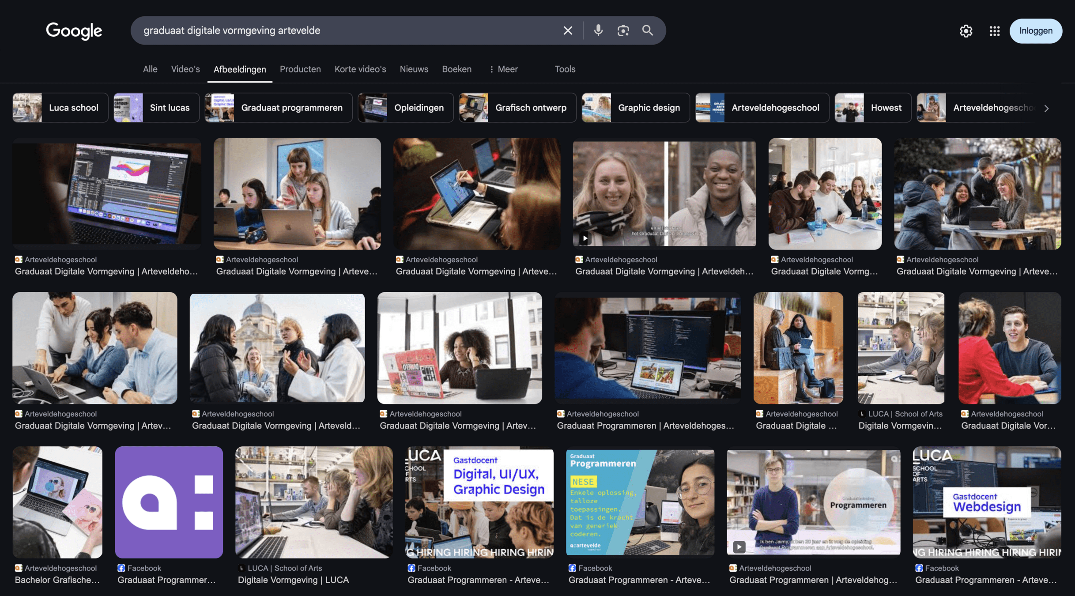The image size is (1075, 596).
Task: Open the Google apps grid icon
Action: click(994, 31)
